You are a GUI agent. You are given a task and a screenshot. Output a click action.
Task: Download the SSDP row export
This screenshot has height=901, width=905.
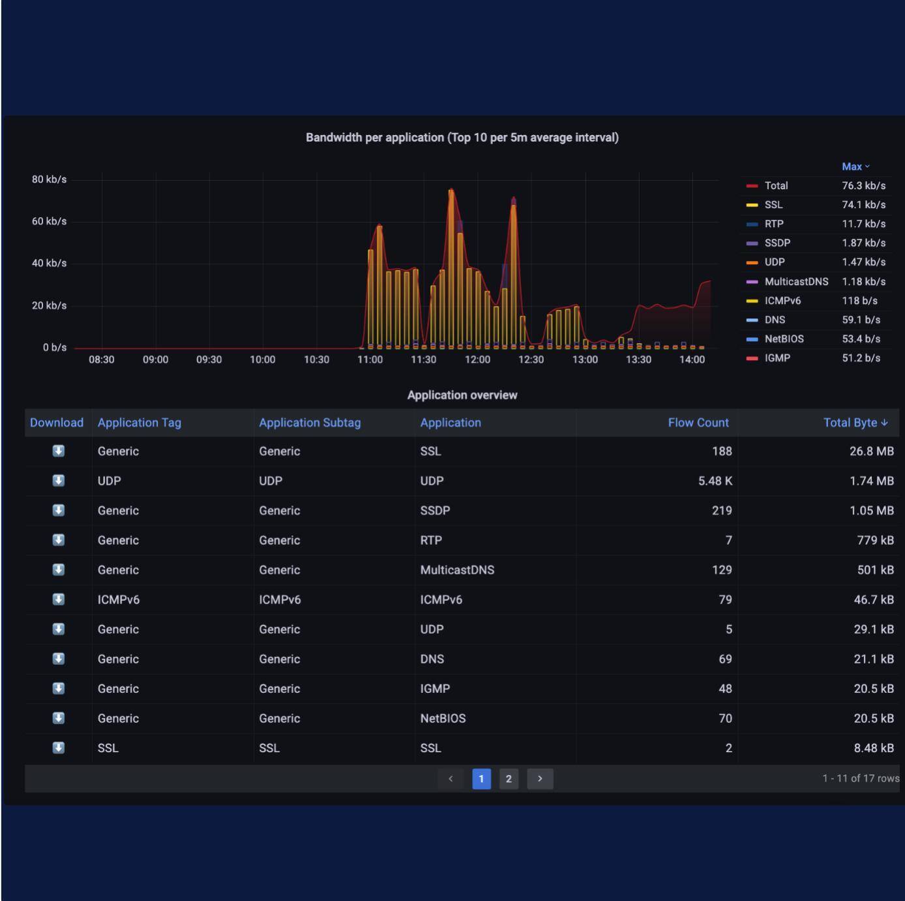coord(58,510)
